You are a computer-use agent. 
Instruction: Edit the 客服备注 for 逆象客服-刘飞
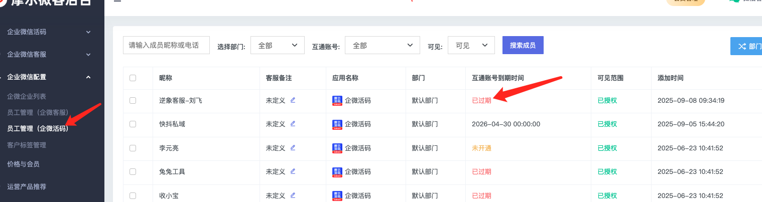point(293,100)
